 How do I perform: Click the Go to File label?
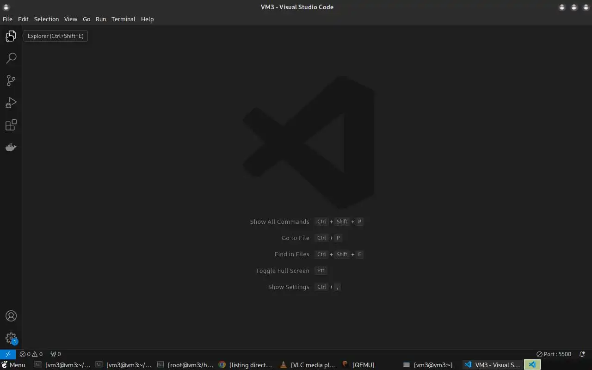[295, 238]
